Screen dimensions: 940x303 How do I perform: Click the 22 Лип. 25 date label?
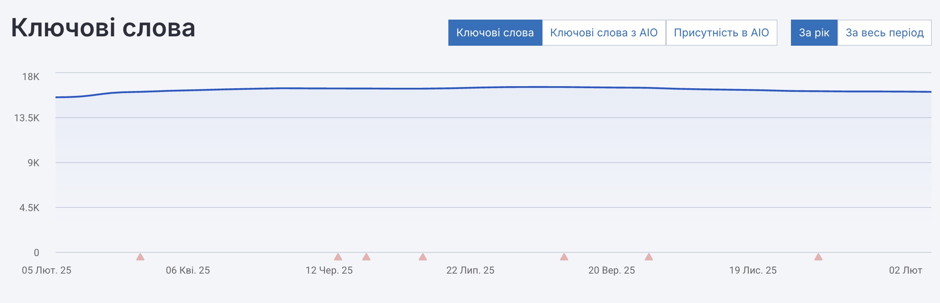coord(470,270)
